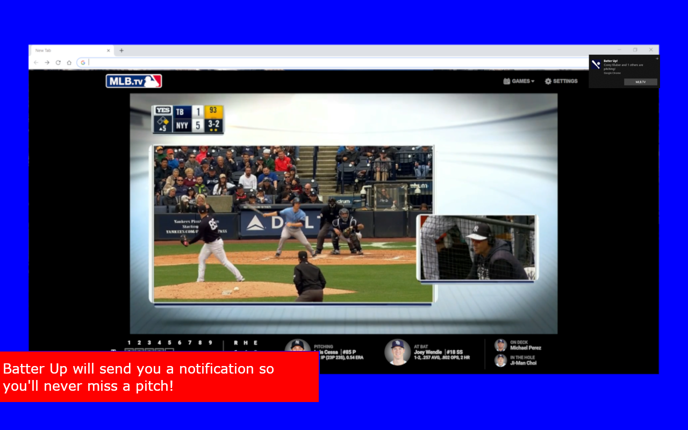Maximize the browser window

635,50
